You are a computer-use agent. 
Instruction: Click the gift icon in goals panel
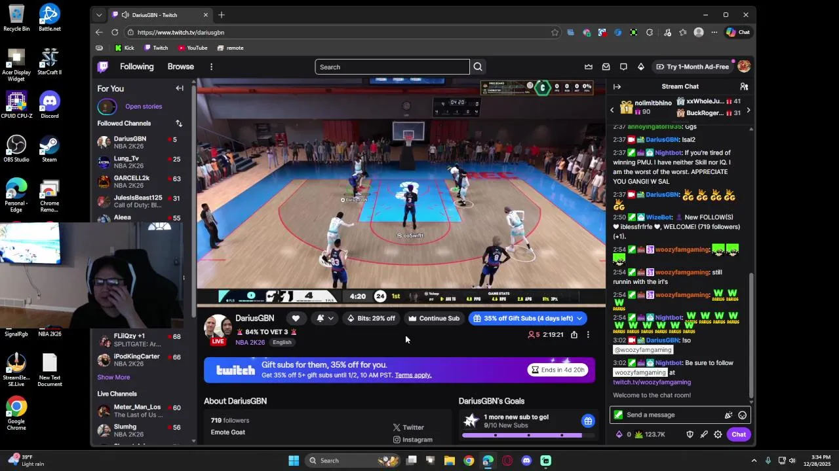588,421
